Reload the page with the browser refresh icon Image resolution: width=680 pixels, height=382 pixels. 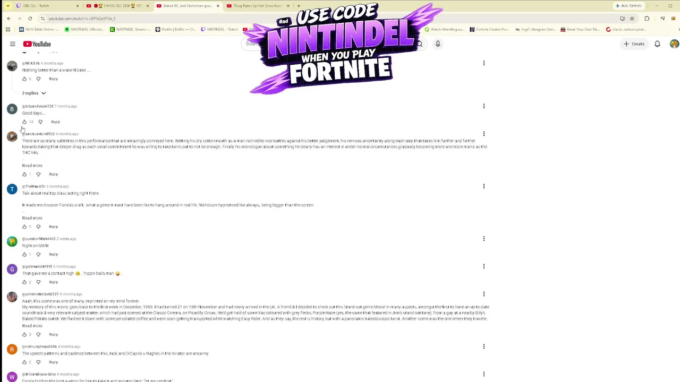tap(30, 19)
